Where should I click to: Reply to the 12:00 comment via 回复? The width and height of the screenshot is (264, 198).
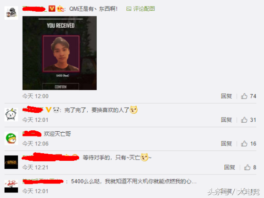[226, 96]
